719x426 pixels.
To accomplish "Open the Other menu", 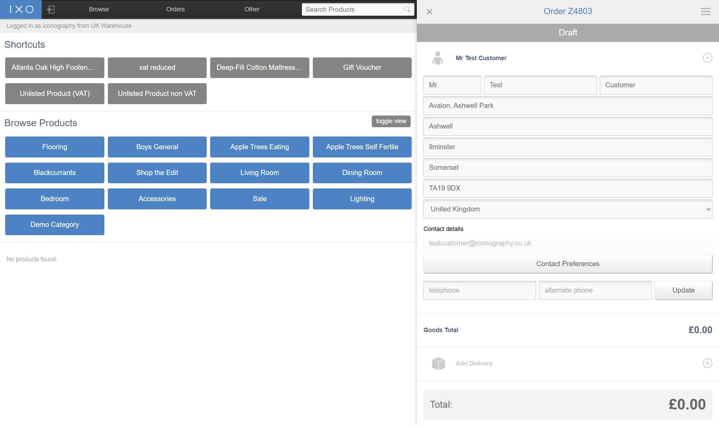I will 252,9.
